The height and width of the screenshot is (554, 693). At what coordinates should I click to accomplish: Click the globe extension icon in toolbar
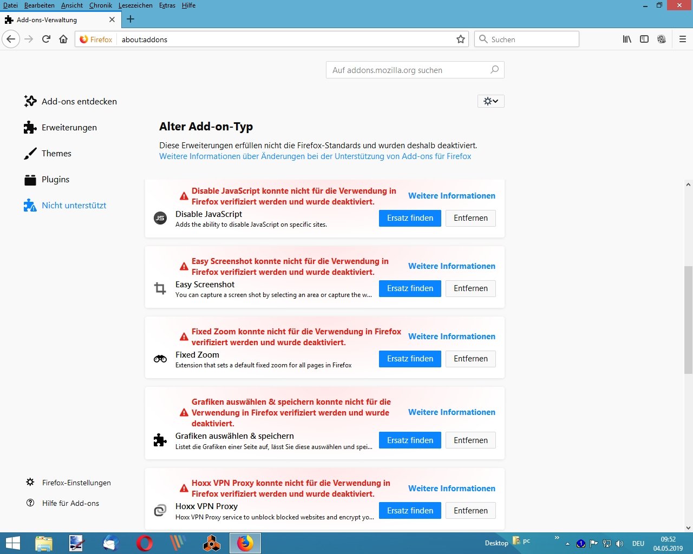point(662,39)
